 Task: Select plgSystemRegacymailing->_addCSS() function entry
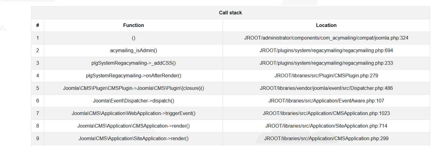tap(133, 63)
